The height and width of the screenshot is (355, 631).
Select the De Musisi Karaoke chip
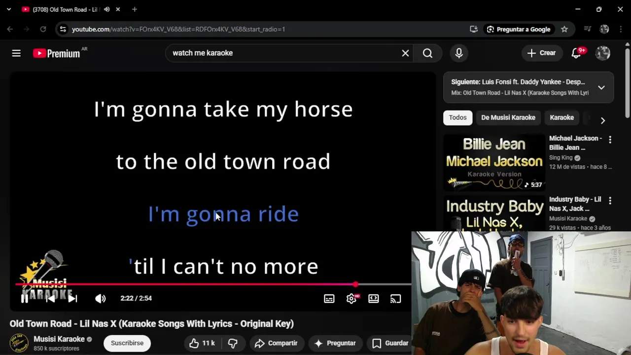pyautogui.click(x=508, y=117)
